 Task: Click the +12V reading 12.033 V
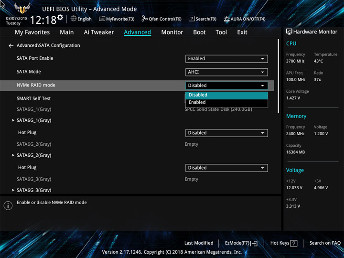pyautogui.click(x=294, y=188)
